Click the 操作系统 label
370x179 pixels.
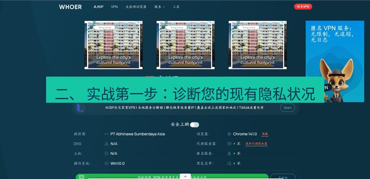[82, 163]
